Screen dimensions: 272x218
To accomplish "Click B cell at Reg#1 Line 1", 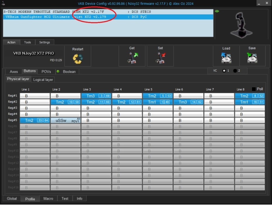I will [35, 96].
